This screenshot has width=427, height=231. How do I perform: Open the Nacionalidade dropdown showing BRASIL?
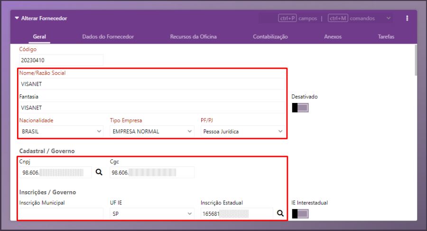[61, 131]
